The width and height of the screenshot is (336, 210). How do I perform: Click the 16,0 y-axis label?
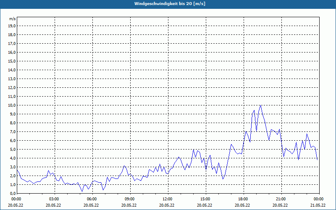(12, 52)
